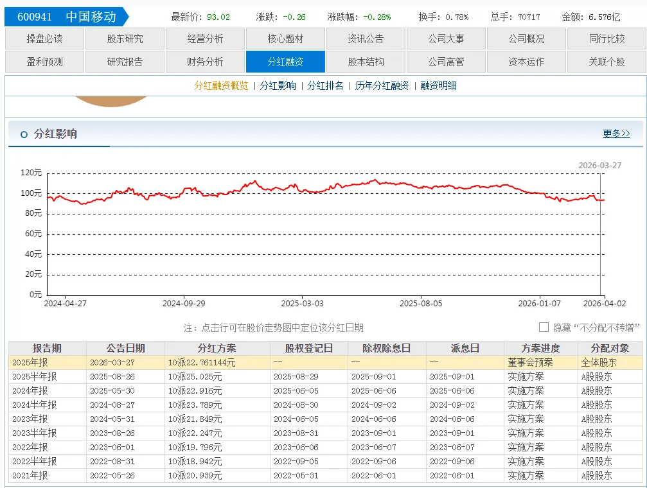Click the 分配对象 column header
The width and height of the screenshot is (647, 488).
[610, 348]
